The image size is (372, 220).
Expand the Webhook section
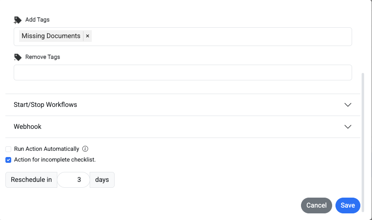point(183,127)
